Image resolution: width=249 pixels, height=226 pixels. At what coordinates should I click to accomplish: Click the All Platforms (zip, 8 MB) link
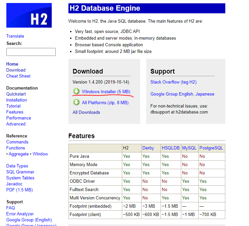[x=105, y=103]
